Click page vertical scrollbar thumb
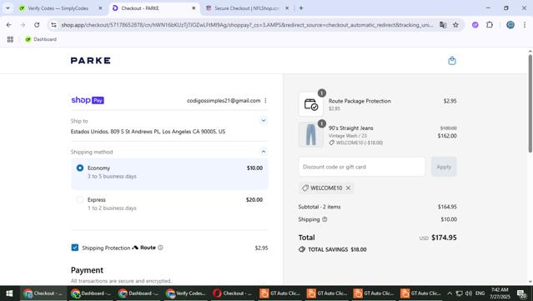Screen dimensions: 533x301 coord(530,103)
